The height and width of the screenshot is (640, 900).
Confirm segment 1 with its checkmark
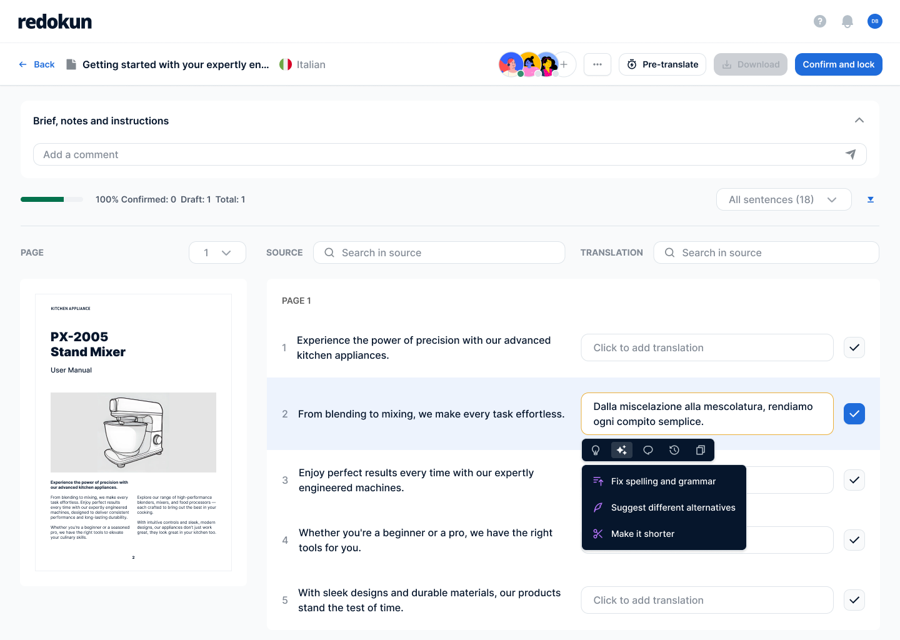pos(854,347)
